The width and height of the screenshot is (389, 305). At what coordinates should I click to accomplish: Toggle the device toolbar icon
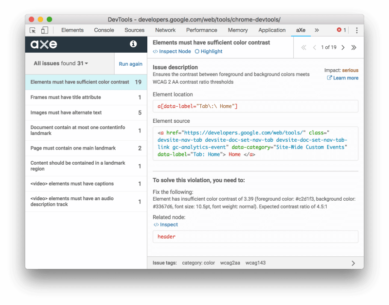point(45,30)
